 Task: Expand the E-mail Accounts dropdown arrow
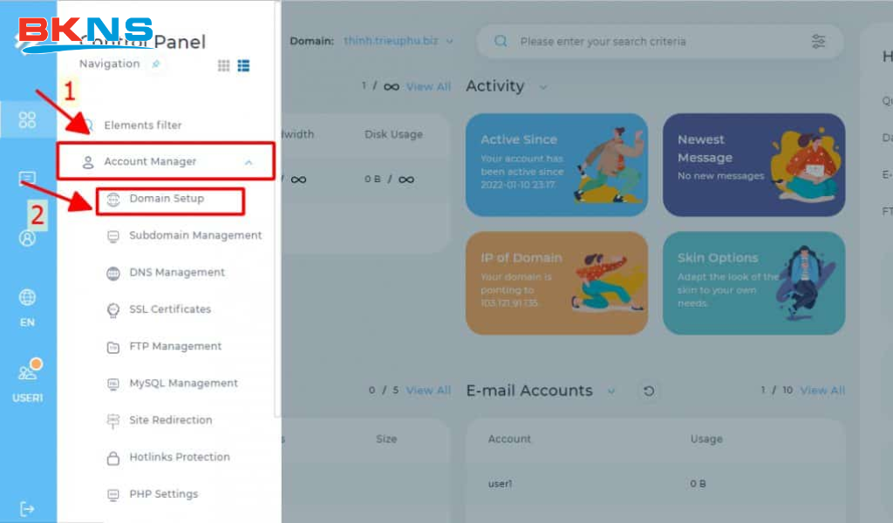(x=611, y=391)
